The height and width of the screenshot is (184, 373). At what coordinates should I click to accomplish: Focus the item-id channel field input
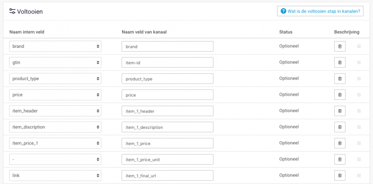(x=168, y=63)
